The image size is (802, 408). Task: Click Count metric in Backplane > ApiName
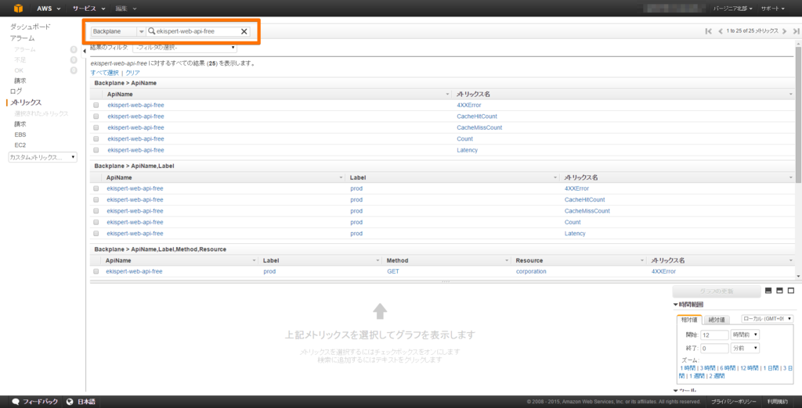(465, 139)
